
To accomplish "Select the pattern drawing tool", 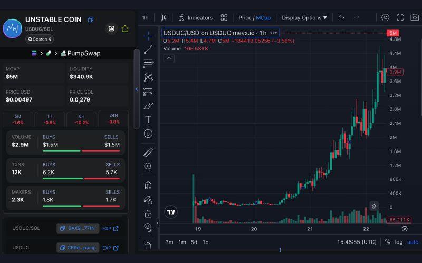I will [148, 77].
